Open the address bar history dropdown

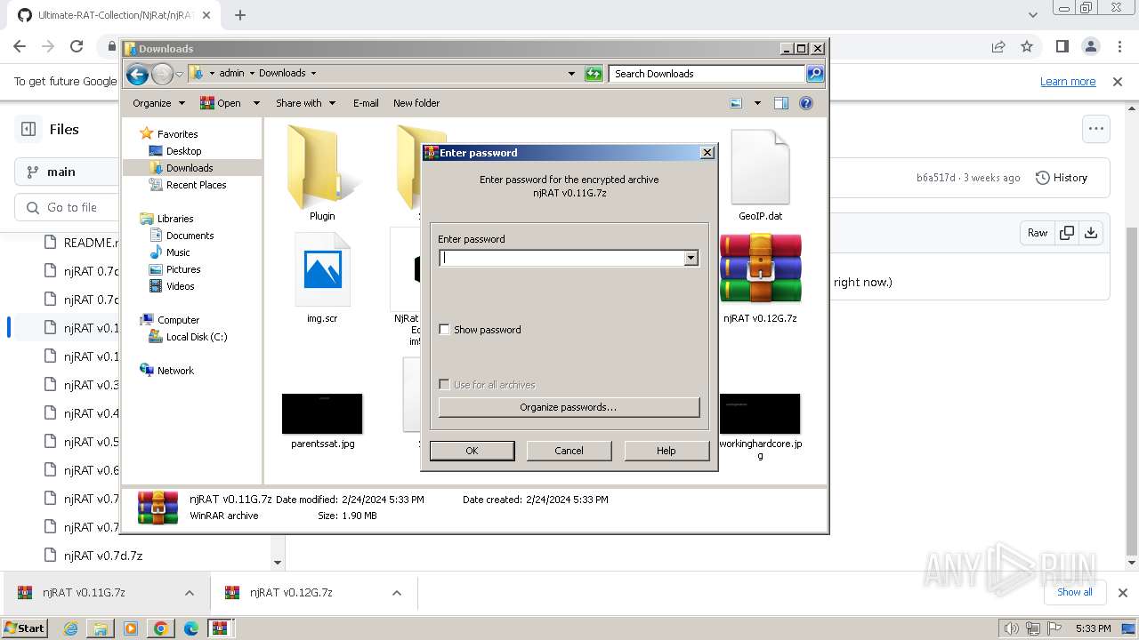[x=571, y=74]
